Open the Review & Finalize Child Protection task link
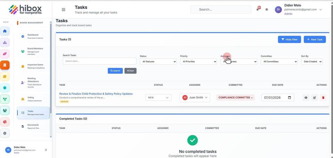This screenshot has height=158, width=333. click(x=96, y=94)
